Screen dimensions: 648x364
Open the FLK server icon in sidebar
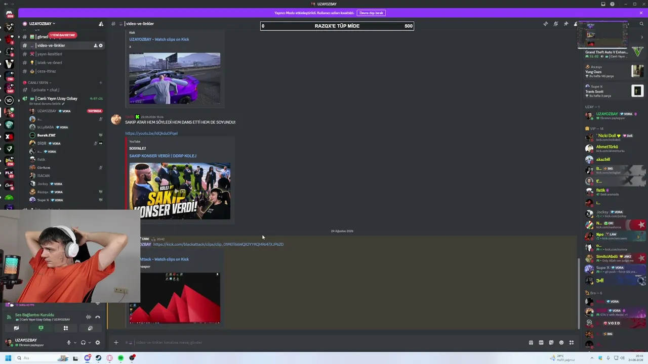(9, 173)
